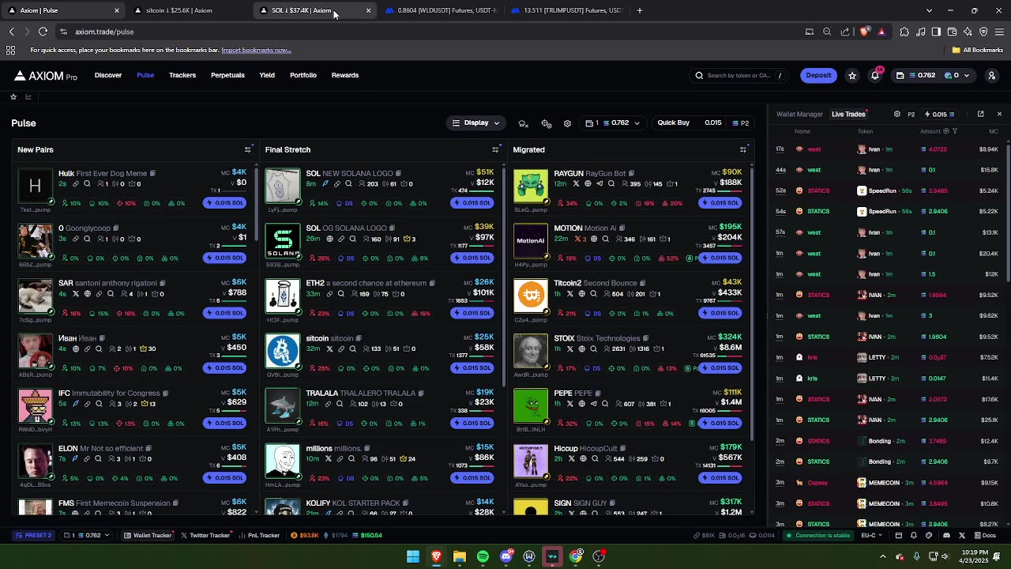Open the ELON token thumbnail image
The width and height of the screenshot is (1011, 569).
[35, 461]
